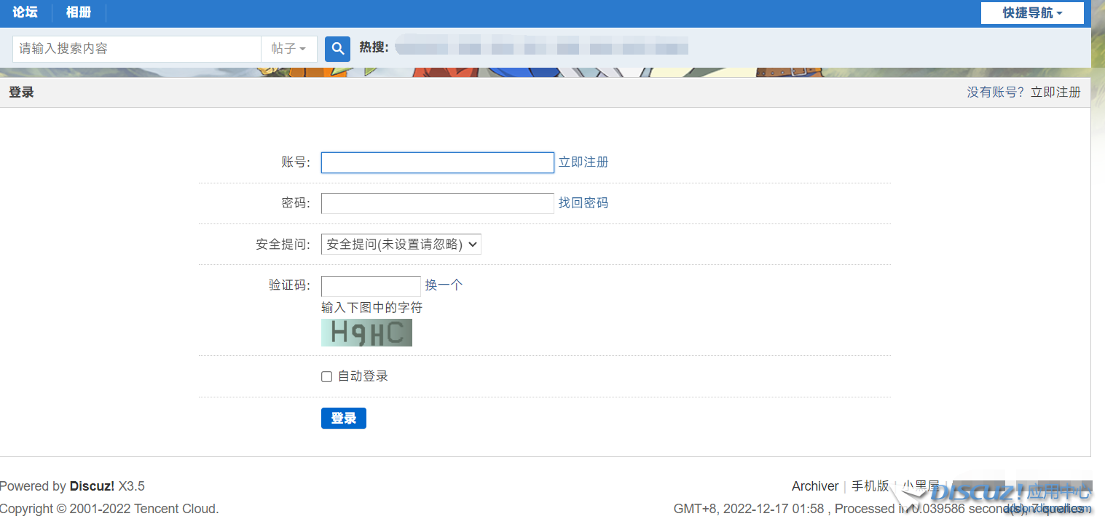Go to the 论坛 navigation item
Screen dimensions: 1105x527
pyautogui.click(x=25, y=12)
